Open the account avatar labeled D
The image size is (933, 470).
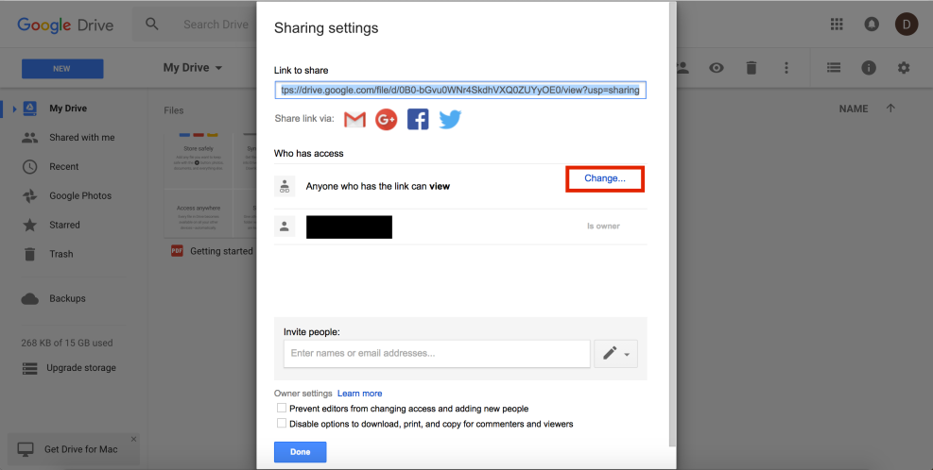(907, 25)
